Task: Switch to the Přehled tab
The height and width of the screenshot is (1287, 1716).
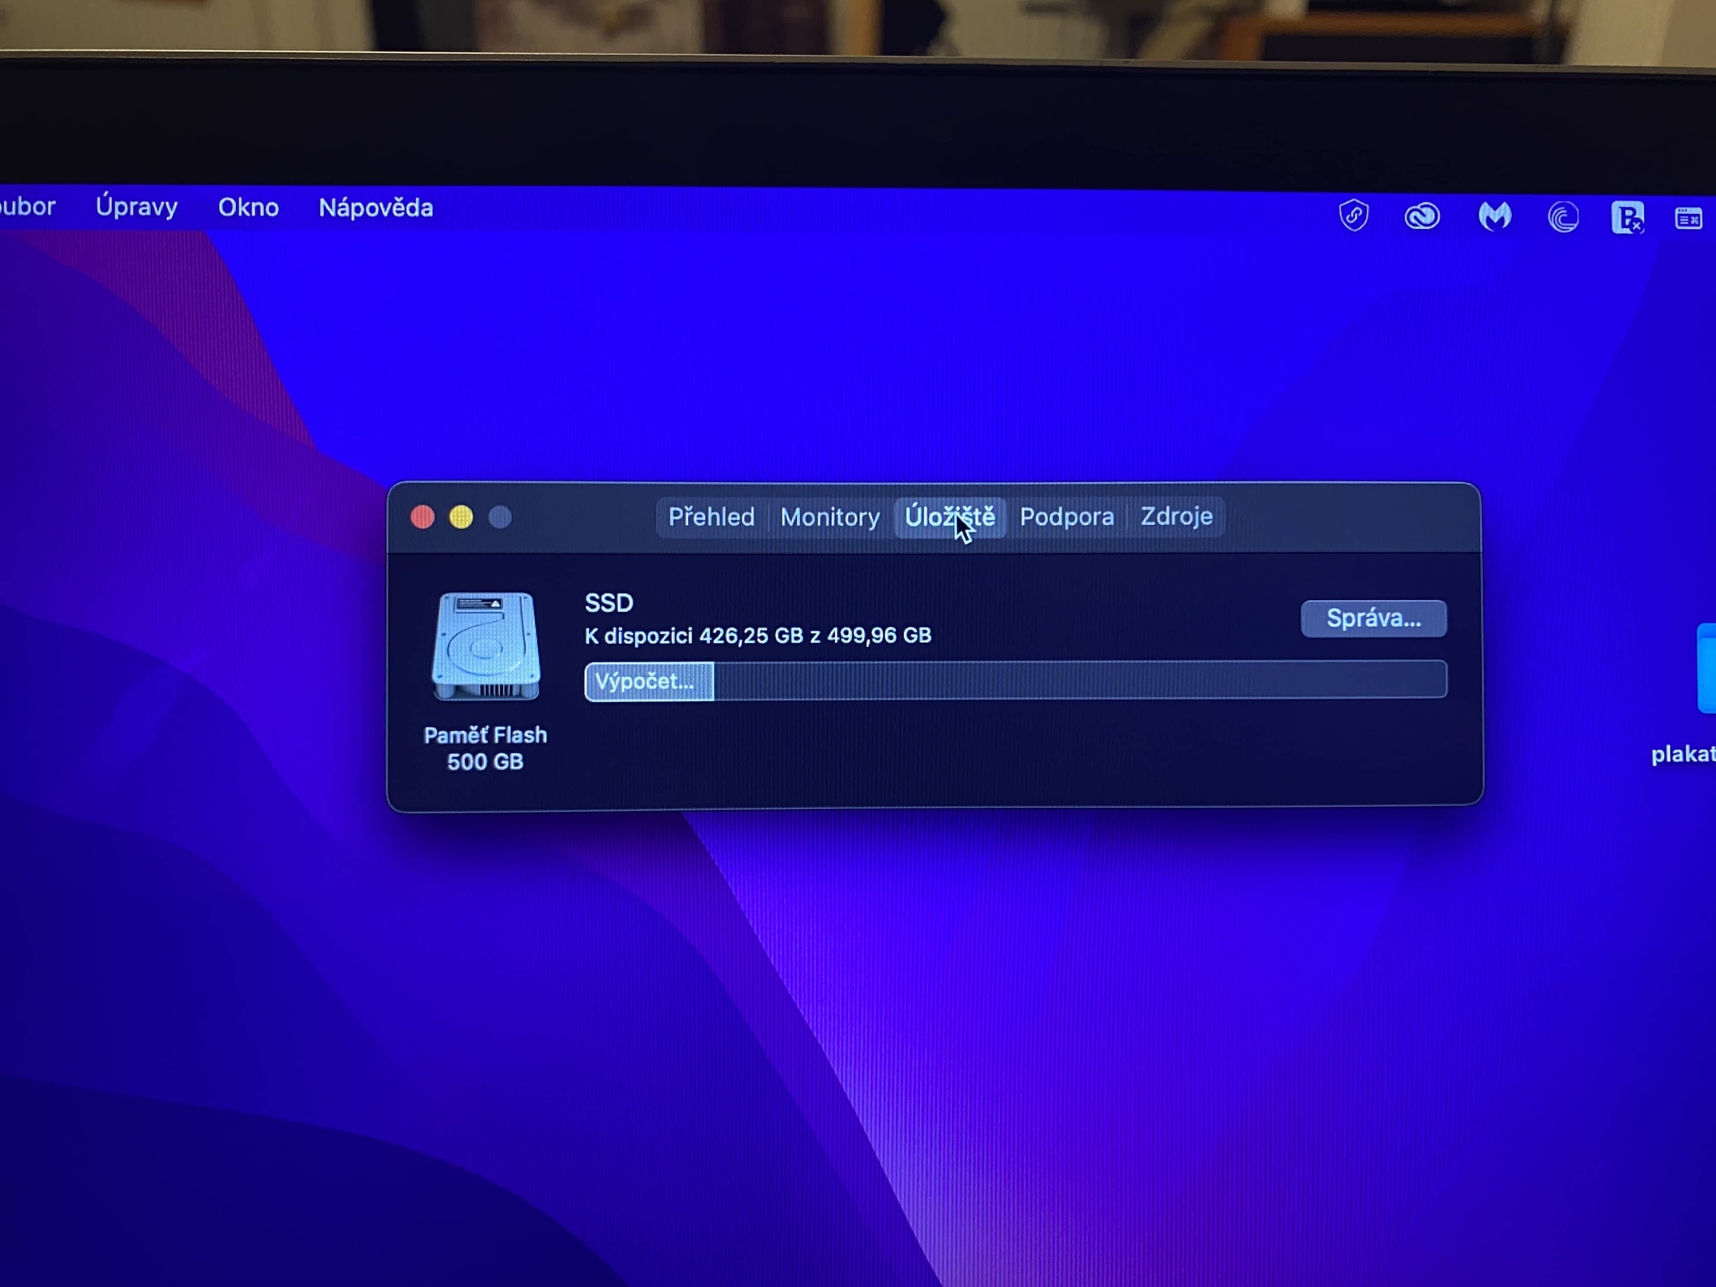Action: pyautogui.click(x=711, y=517)
